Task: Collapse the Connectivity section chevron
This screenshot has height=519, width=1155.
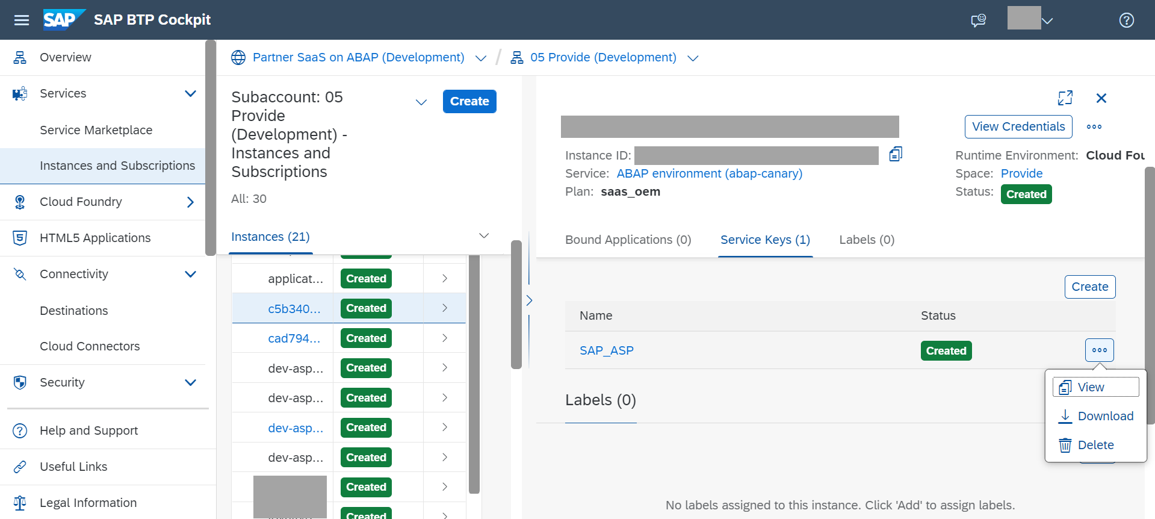Action: 190,274
